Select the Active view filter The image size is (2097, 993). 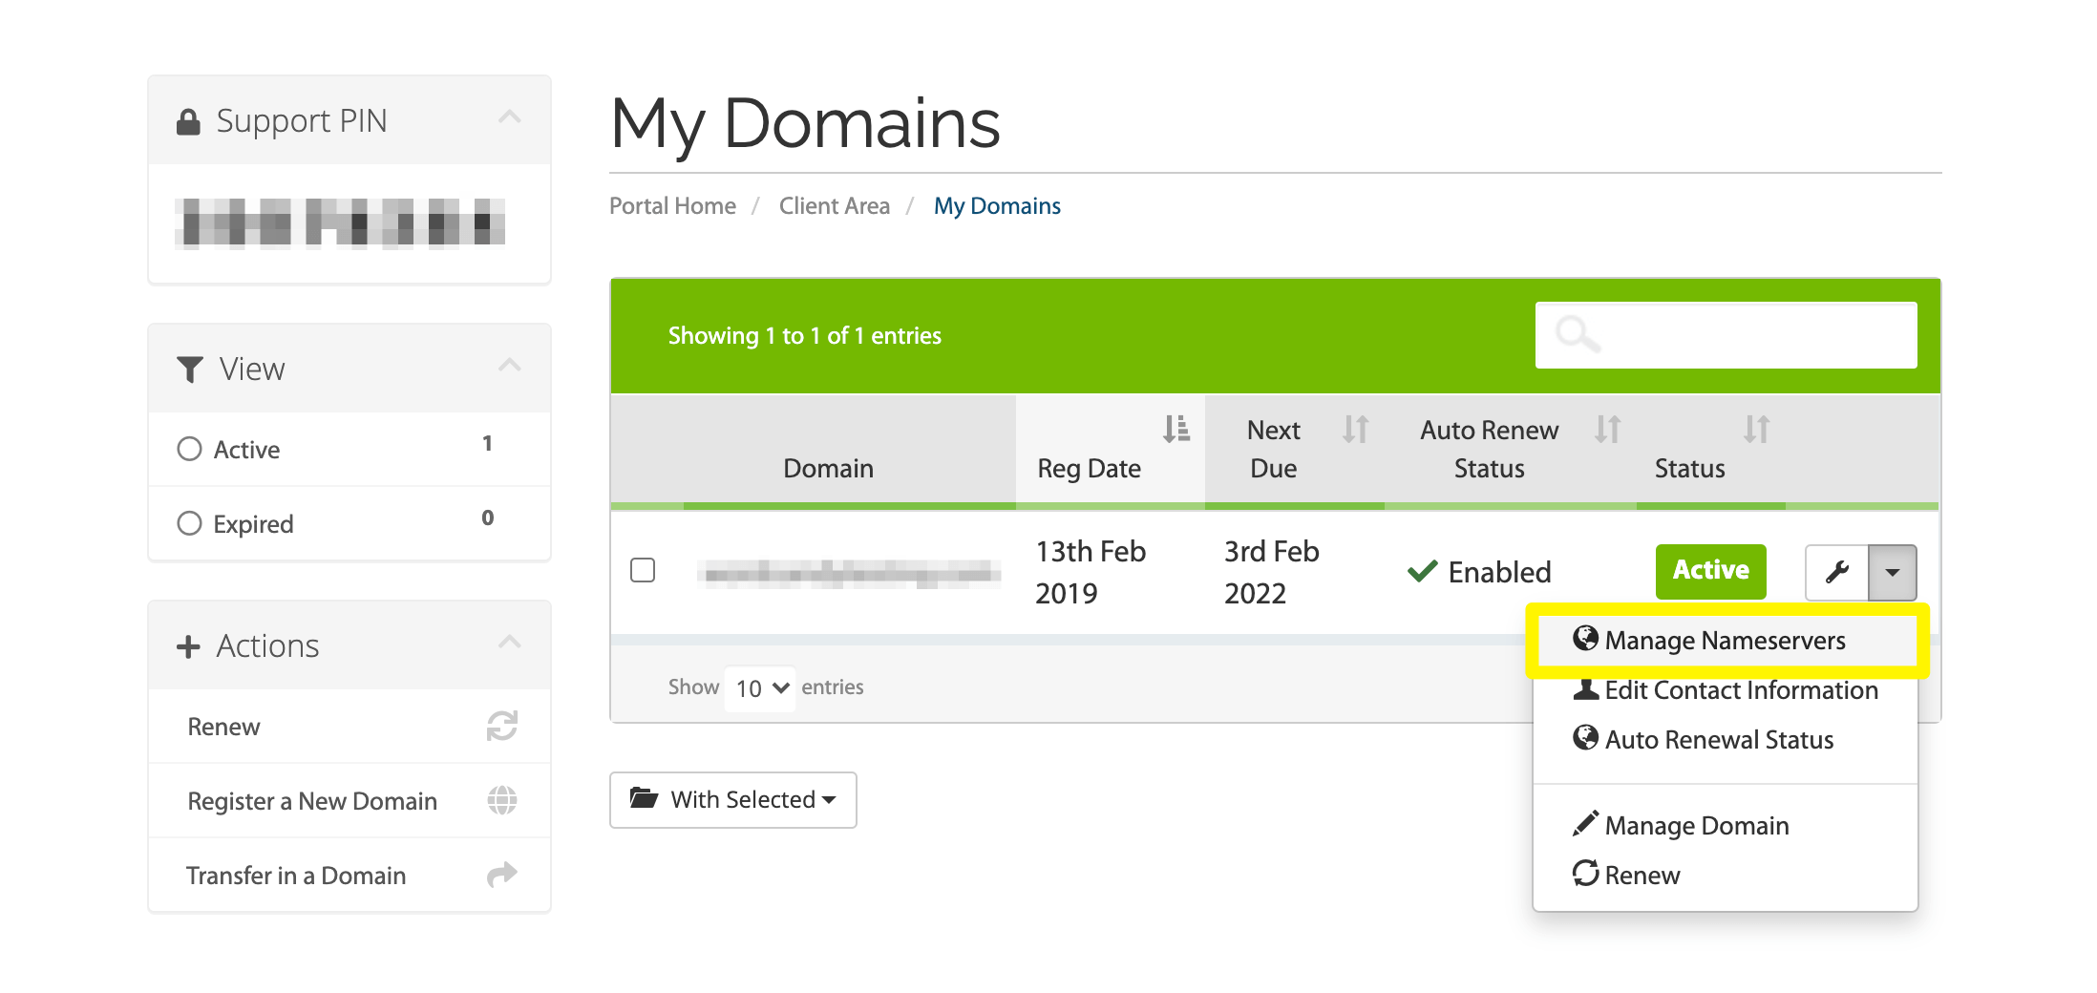[x=189, y=448]
